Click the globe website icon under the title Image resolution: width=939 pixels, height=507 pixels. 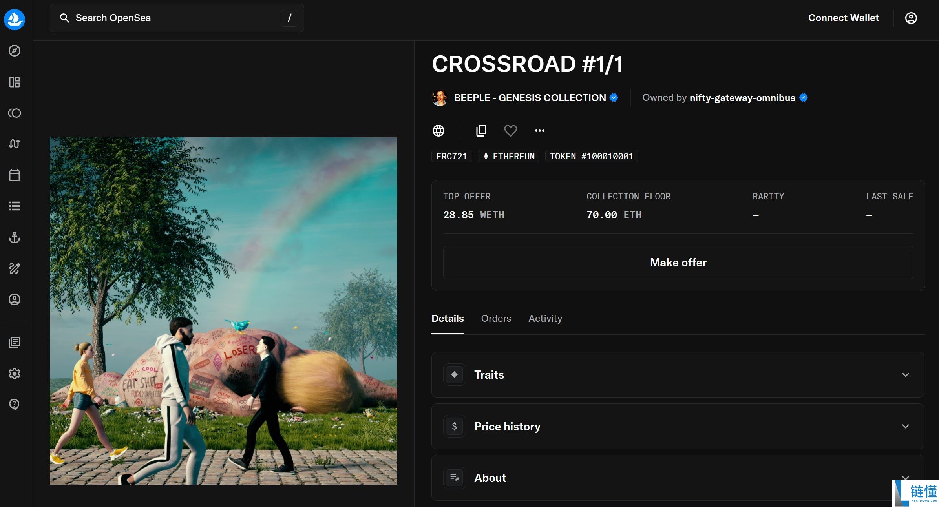click(x=438, y=131)
